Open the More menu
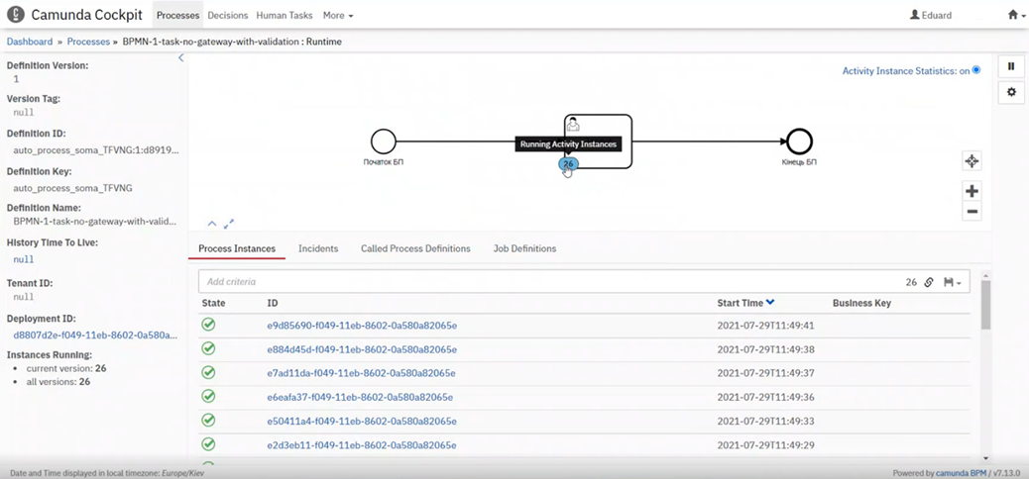 [x=338, y=15]
